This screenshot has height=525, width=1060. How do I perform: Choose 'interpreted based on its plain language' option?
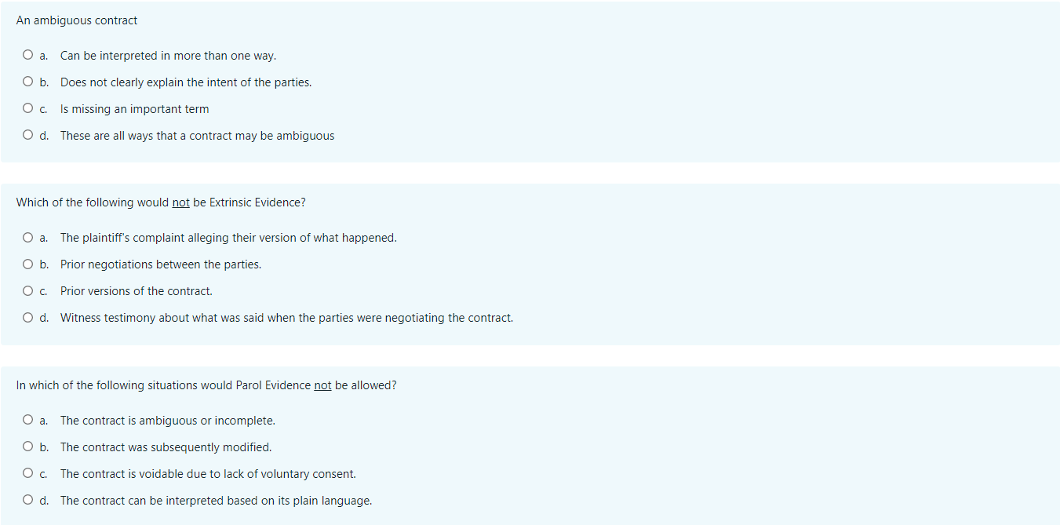pos(27,500)
